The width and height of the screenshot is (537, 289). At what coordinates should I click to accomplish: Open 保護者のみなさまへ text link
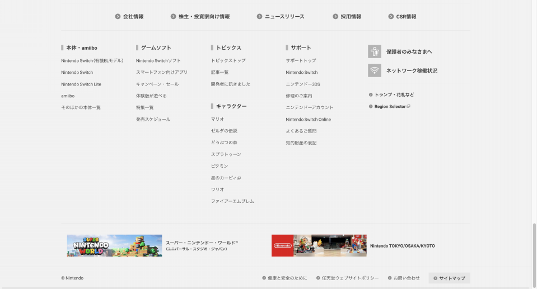[x=409, y=51]
